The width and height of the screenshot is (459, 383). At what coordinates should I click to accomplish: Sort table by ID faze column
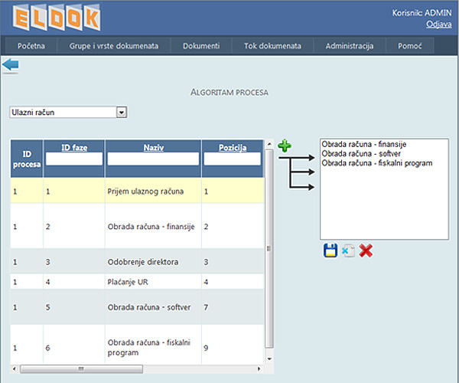pyautogui.click(x=74, y=146)
